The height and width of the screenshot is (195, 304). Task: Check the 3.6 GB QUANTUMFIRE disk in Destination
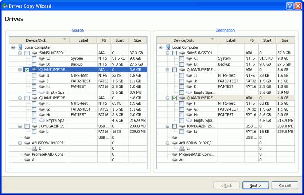(174, 70)
